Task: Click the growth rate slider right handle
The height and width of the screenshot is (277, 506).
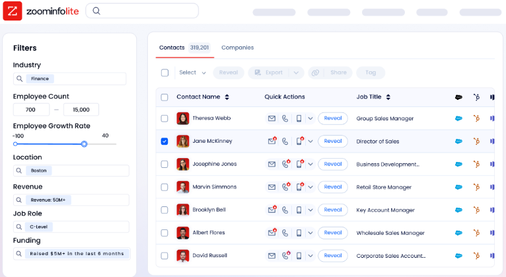Action: (x=85, y=144)
